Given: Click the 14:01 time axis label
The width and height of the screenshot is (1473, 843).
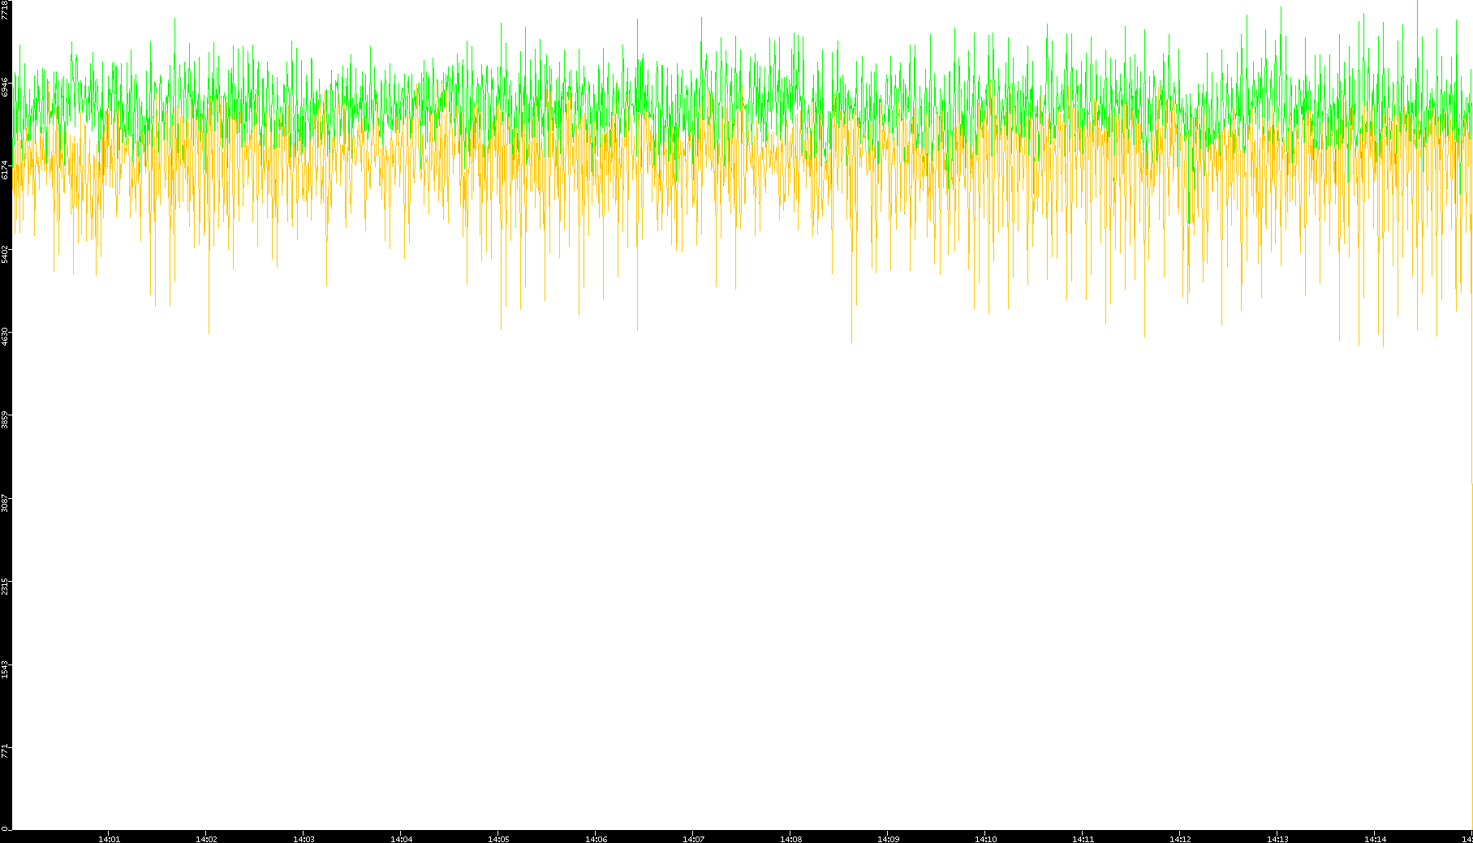Looking at the screenshot, I should click(x=109, y=839).
